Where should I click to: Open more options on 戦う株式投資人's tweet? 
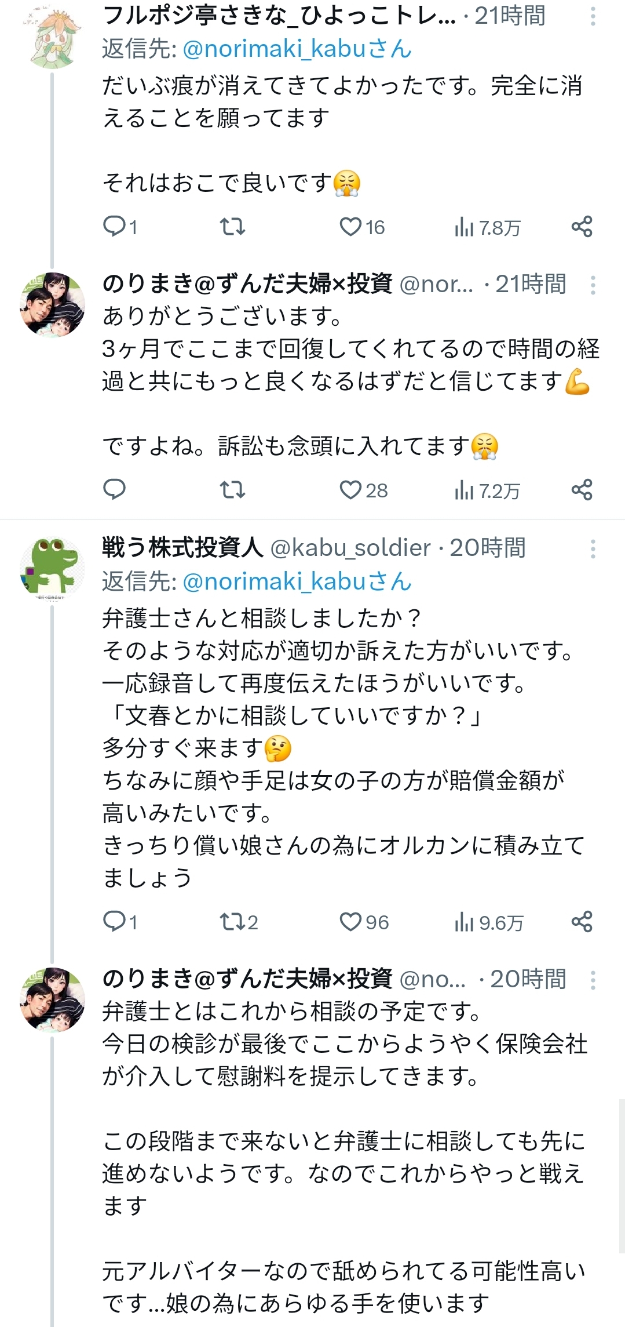tap(593, 548)
